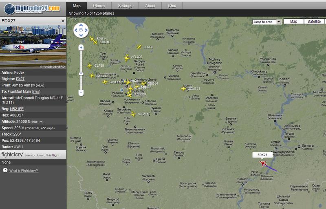Select the AFL826 aircraft icon
This screenshot has height=209, width=326.
pyautogui.click(x=126, y=58)
